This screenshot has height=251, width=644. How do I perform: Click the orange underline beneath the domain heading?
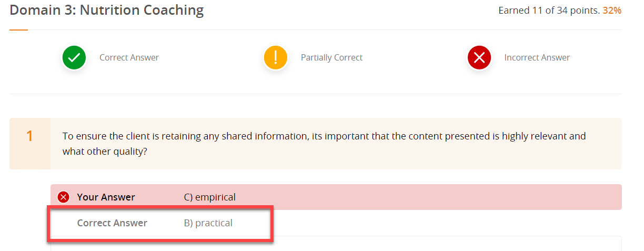[x=18, y=30]
